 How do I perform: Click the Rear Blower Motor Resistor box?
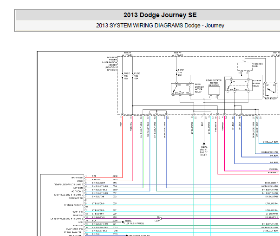pos(214,91)
